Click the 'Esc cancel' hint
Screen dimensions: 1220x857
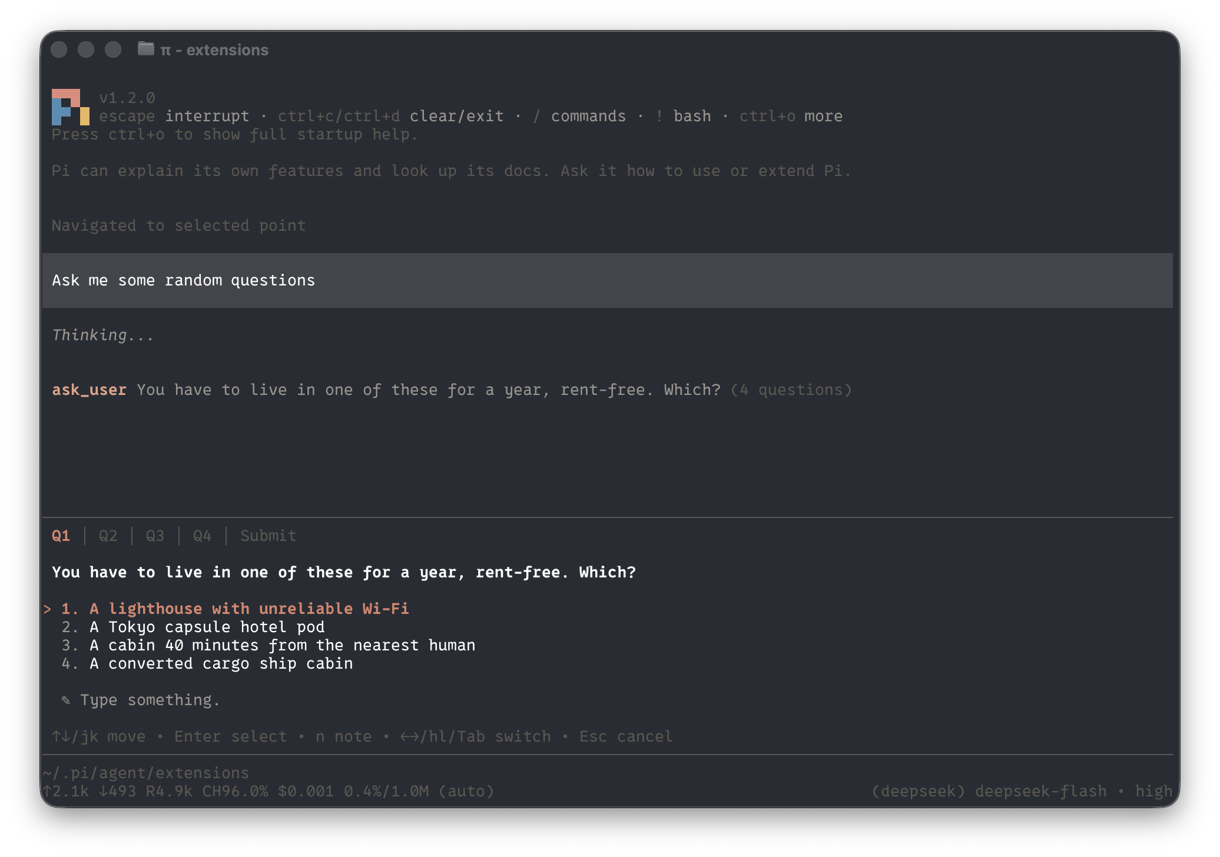click(626, 736)
